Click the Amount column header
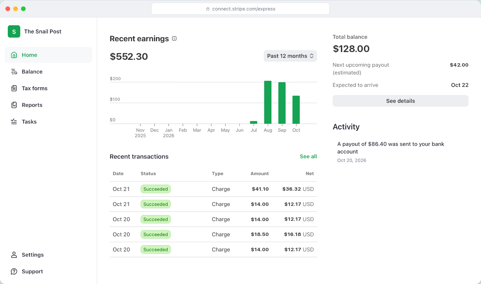Screen dimensions: 481x284 (x=260, y=173)
